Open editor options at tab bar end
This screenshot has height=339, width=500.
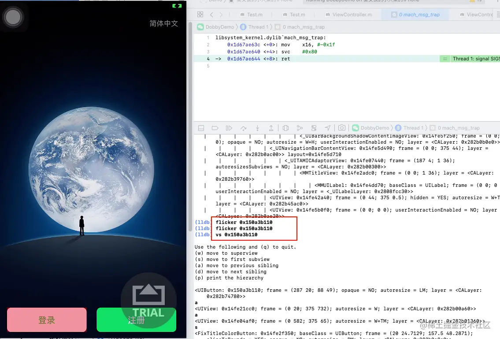click(498, 15)
